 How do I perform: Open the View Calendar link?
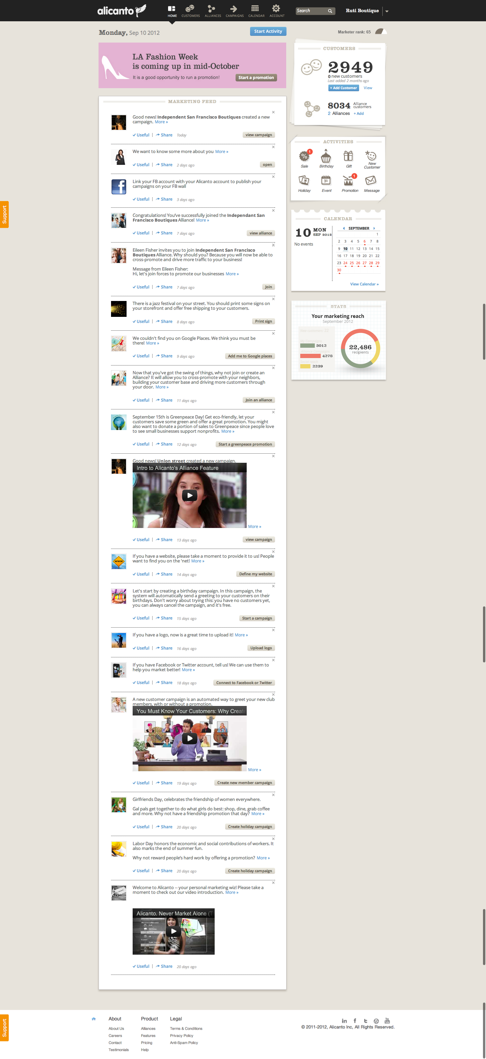tap(364, 284)
